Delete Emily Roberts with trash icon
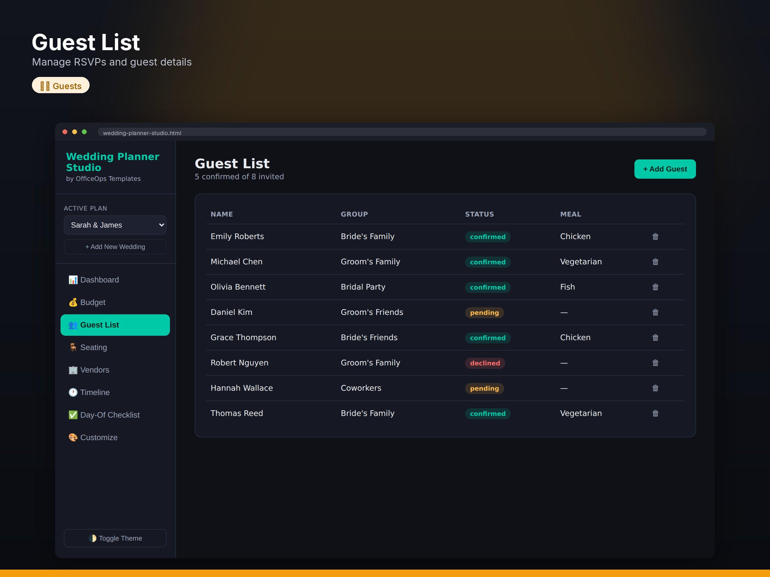 (655, 236)
